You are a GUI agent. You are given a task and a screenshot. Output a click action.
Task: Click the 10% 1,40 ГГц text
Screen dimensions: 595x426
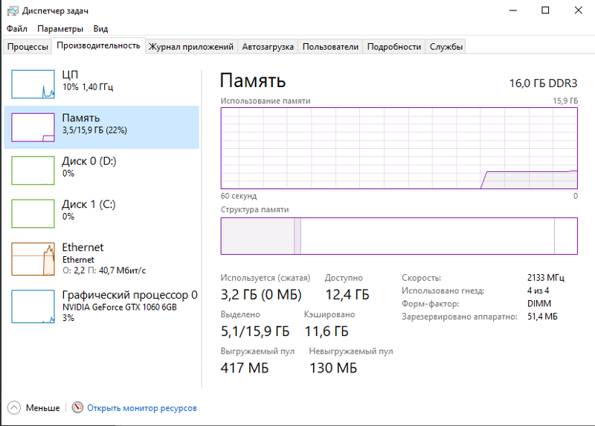point(88,87)
